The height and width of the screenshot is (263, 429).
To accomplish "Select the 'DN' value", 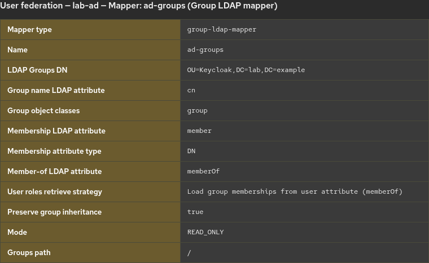I will pos(191,151).
